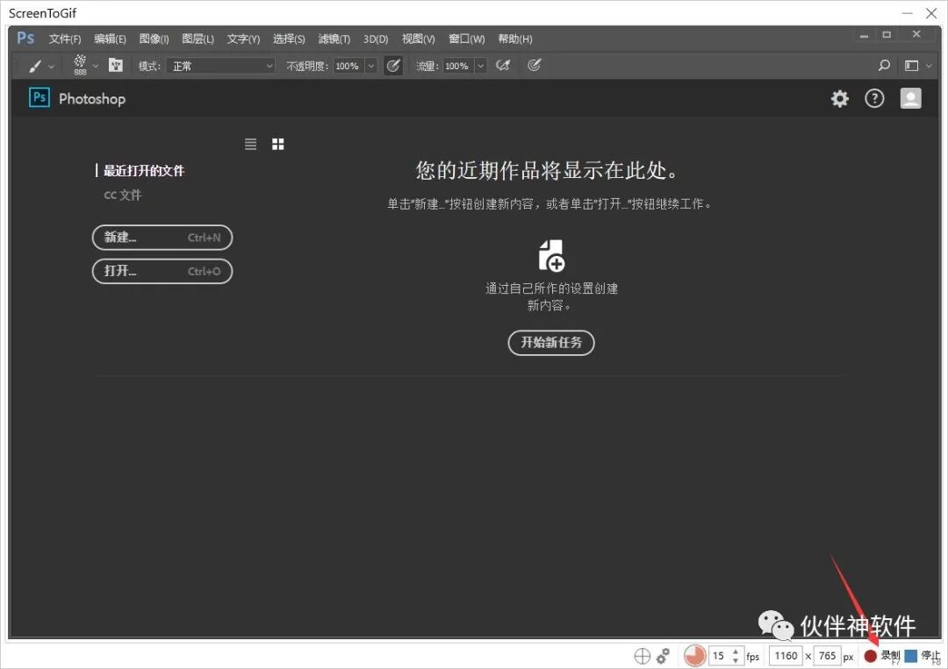The image size is (948, 669).
Task: Switch recent files to grid view
Action: (277, 143)
